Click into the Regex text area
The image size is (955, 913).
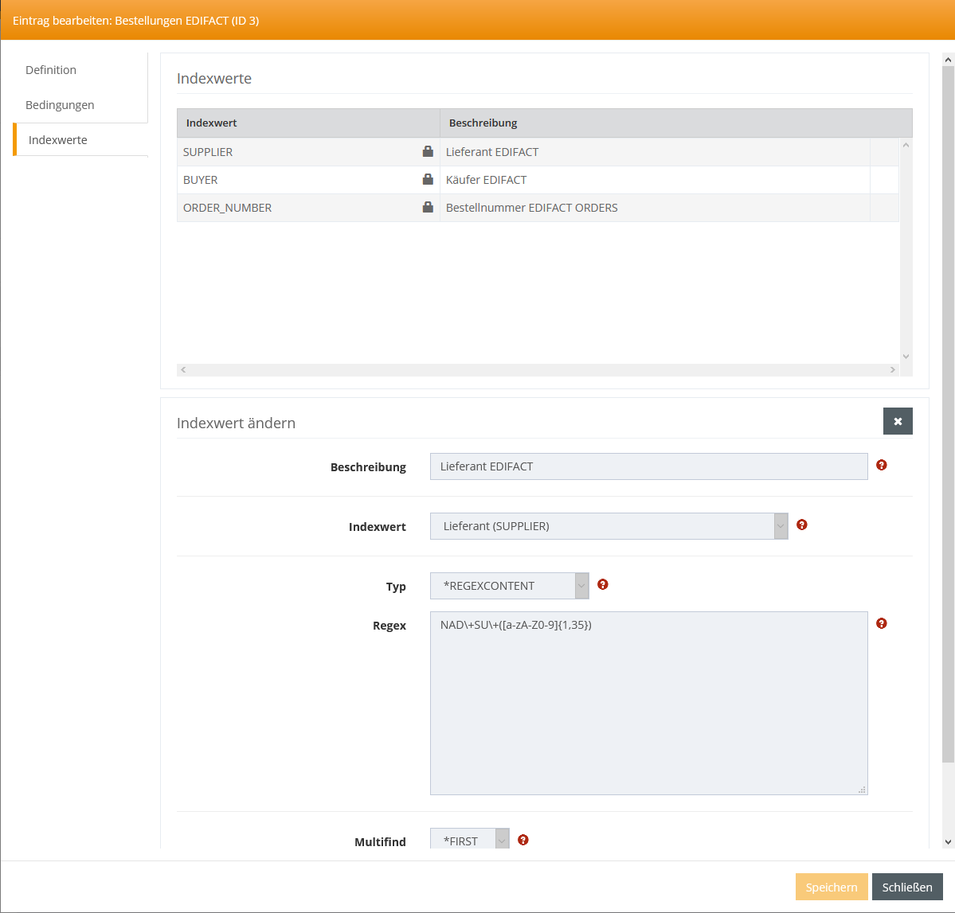(x=648, y=703)
